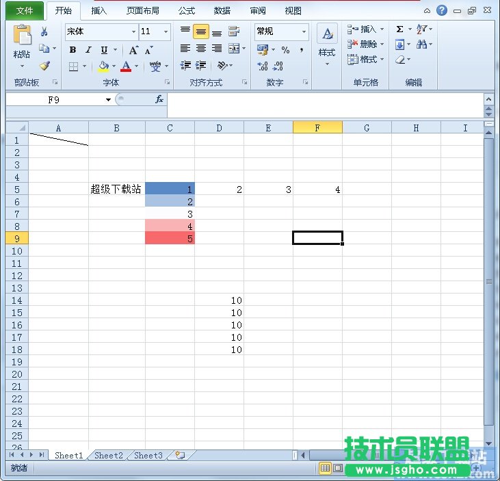Click the AutoSum sigma icon

click(400, 29)
